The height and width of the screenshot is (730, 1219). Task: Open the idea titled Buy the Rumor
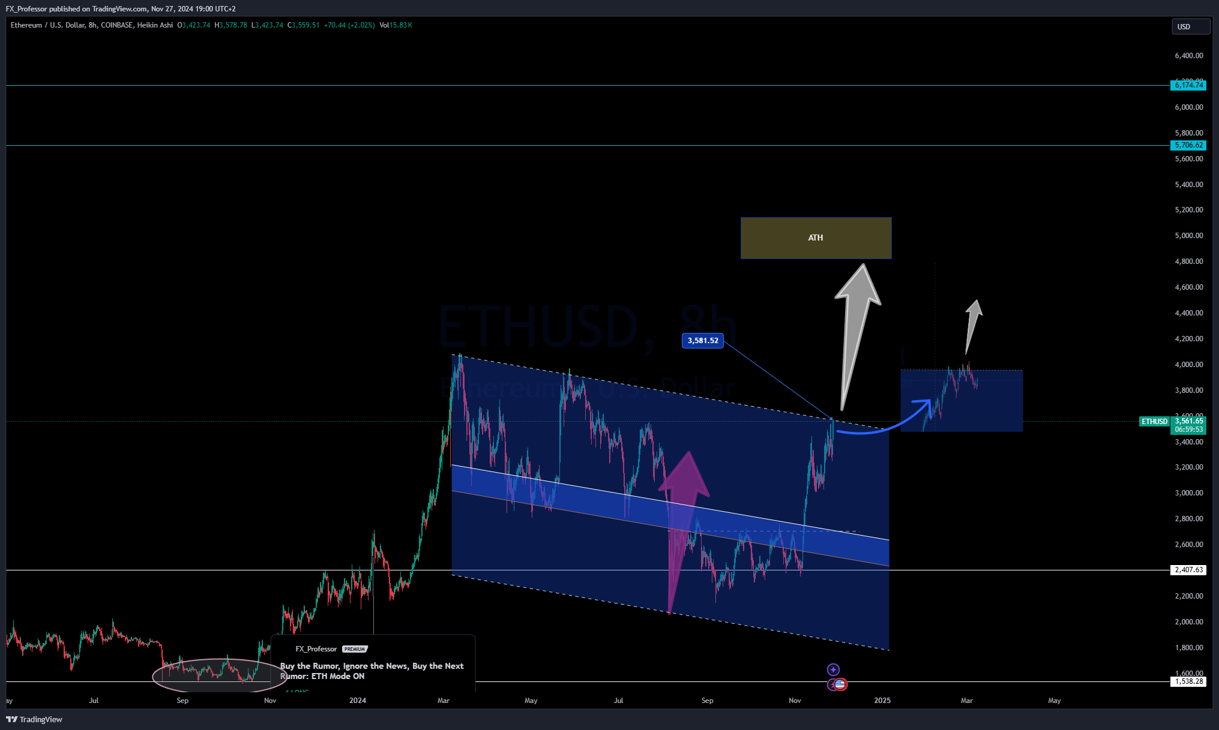point(372,671)
